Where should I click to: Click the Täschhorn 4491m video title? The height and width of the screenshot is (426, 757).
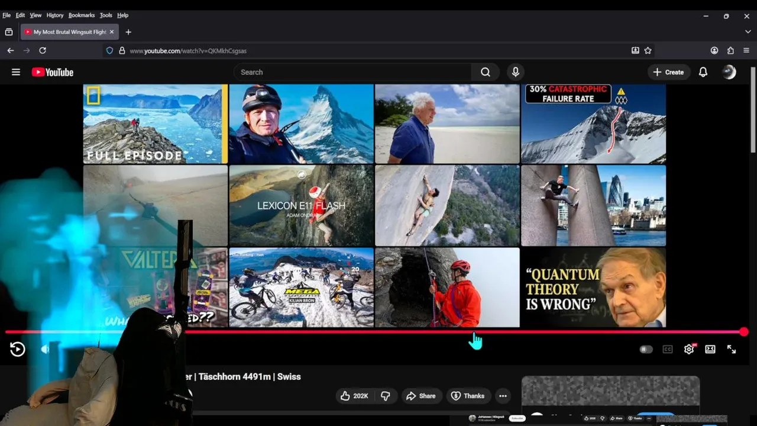point(244,377)
